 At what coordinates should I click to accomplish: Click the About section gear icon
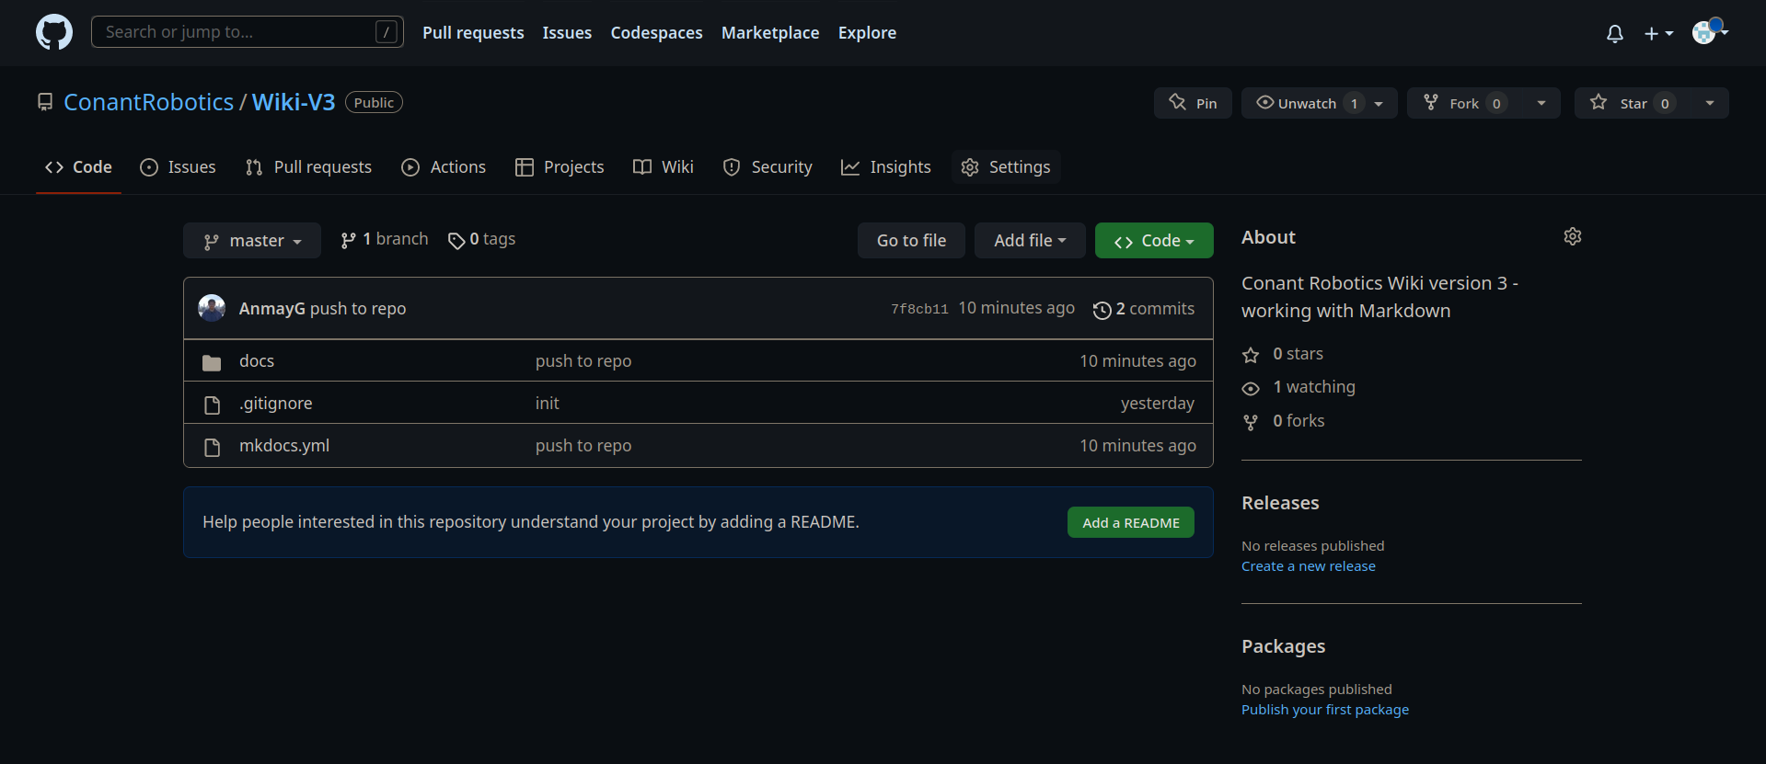1572,236
